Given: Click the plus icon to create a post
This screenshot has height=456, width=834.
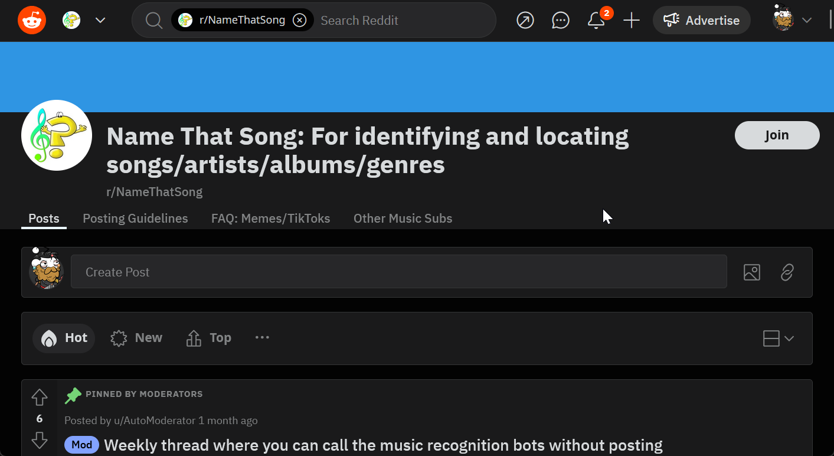Looking at the screenshot, I should (x=632, y=21).
